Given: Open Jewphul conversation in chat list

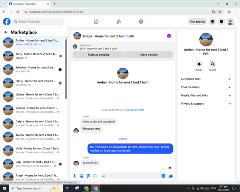Looking at the screenshot, I should (32, 70).
